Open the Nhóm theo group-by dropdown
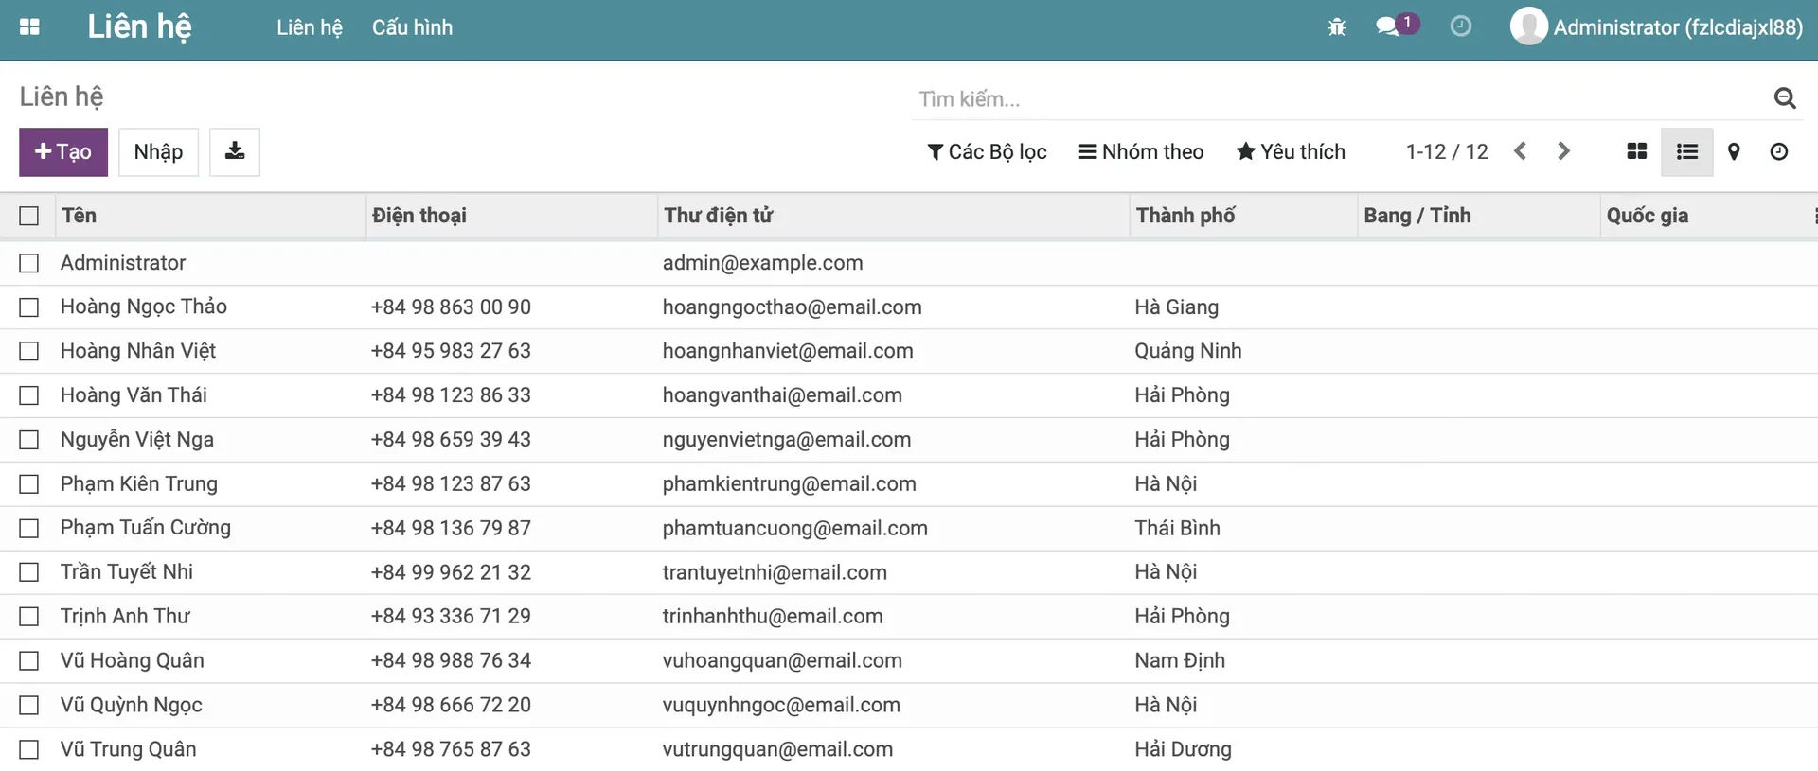This screenshot has width=1818, height=771. pyautogui.click(x=1141, y=151)
